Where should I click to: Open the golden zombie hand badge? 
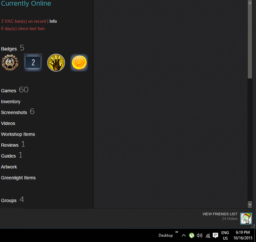click(x=56, y=63)
